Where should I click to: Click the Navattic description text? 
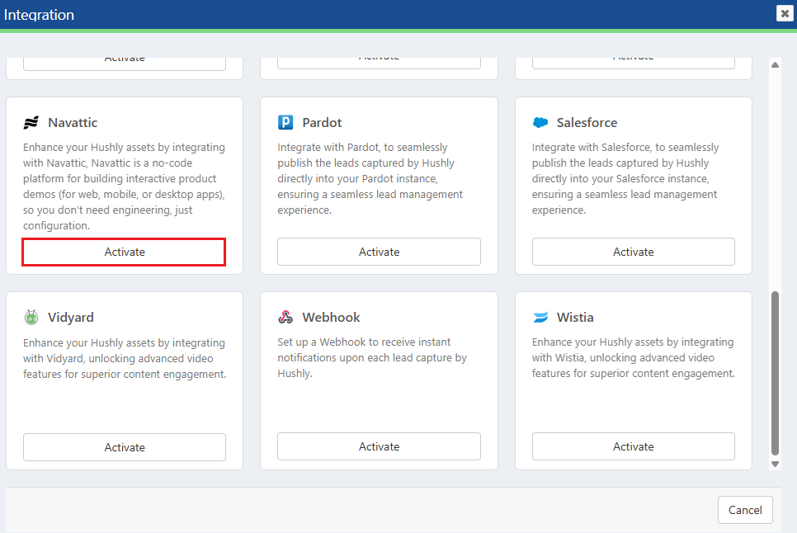(x=125, y=186)
